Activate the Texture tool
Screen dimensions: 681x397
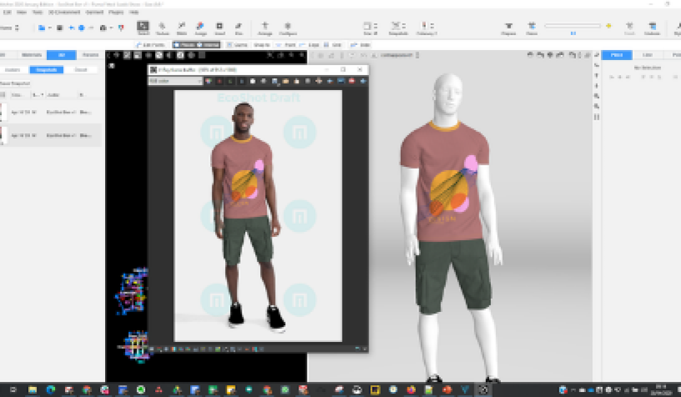[162, 28]
